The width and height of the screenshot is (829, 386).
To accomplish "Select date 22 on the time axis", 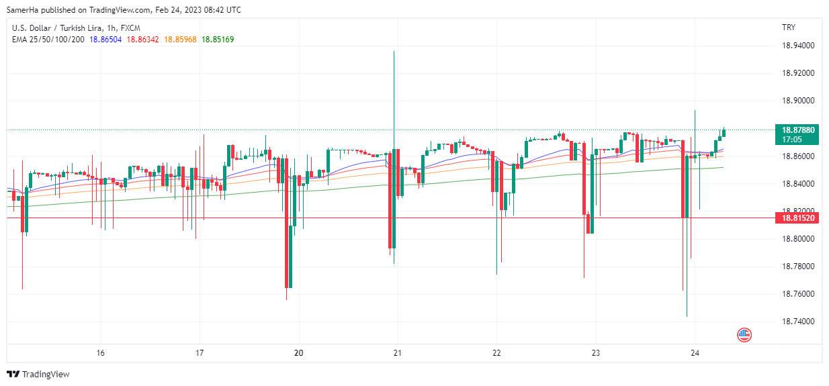I will coord(496,353).
